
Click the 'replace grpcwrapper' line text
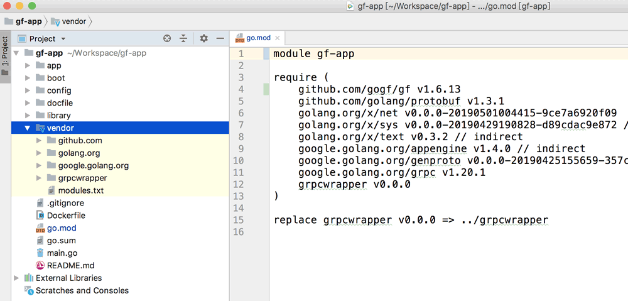pos(411,220)
